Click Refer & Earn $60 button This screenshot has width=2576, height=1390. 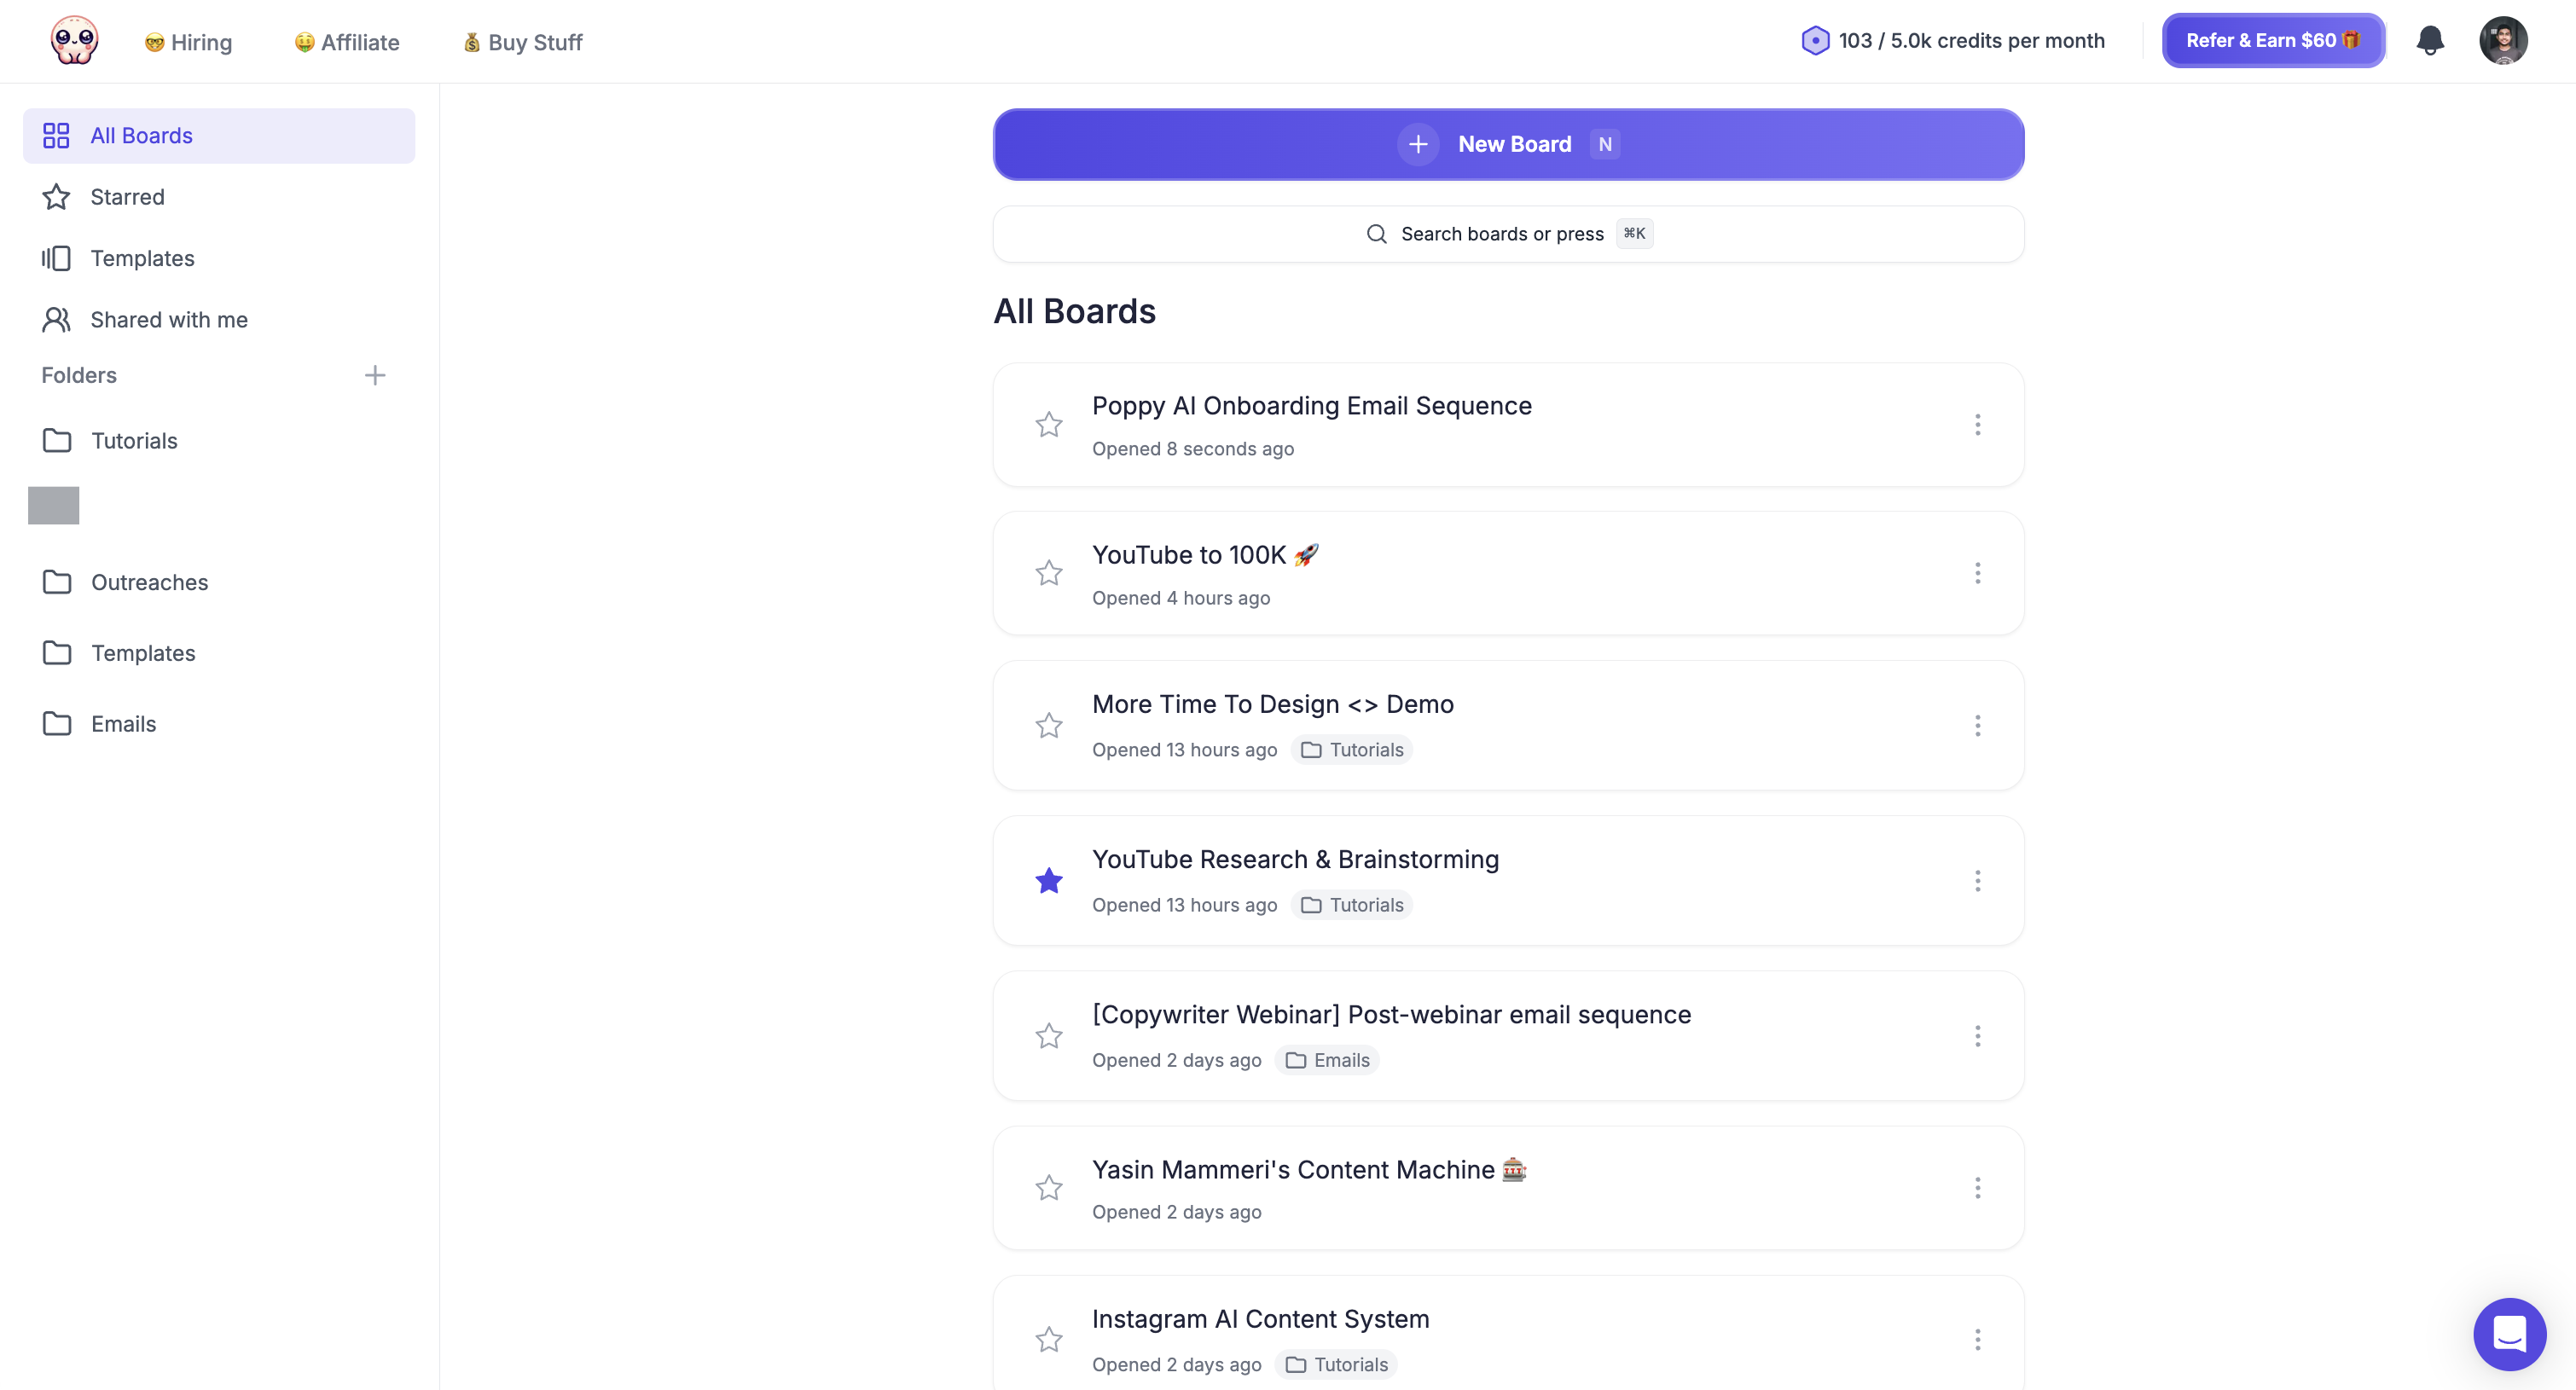pos(2273,41)
